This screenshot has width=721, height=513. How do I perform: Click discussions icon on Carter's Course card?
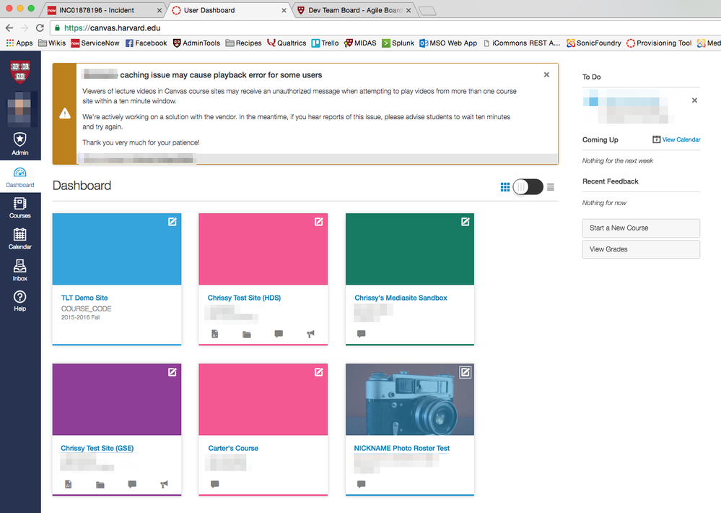coord(214,484)
